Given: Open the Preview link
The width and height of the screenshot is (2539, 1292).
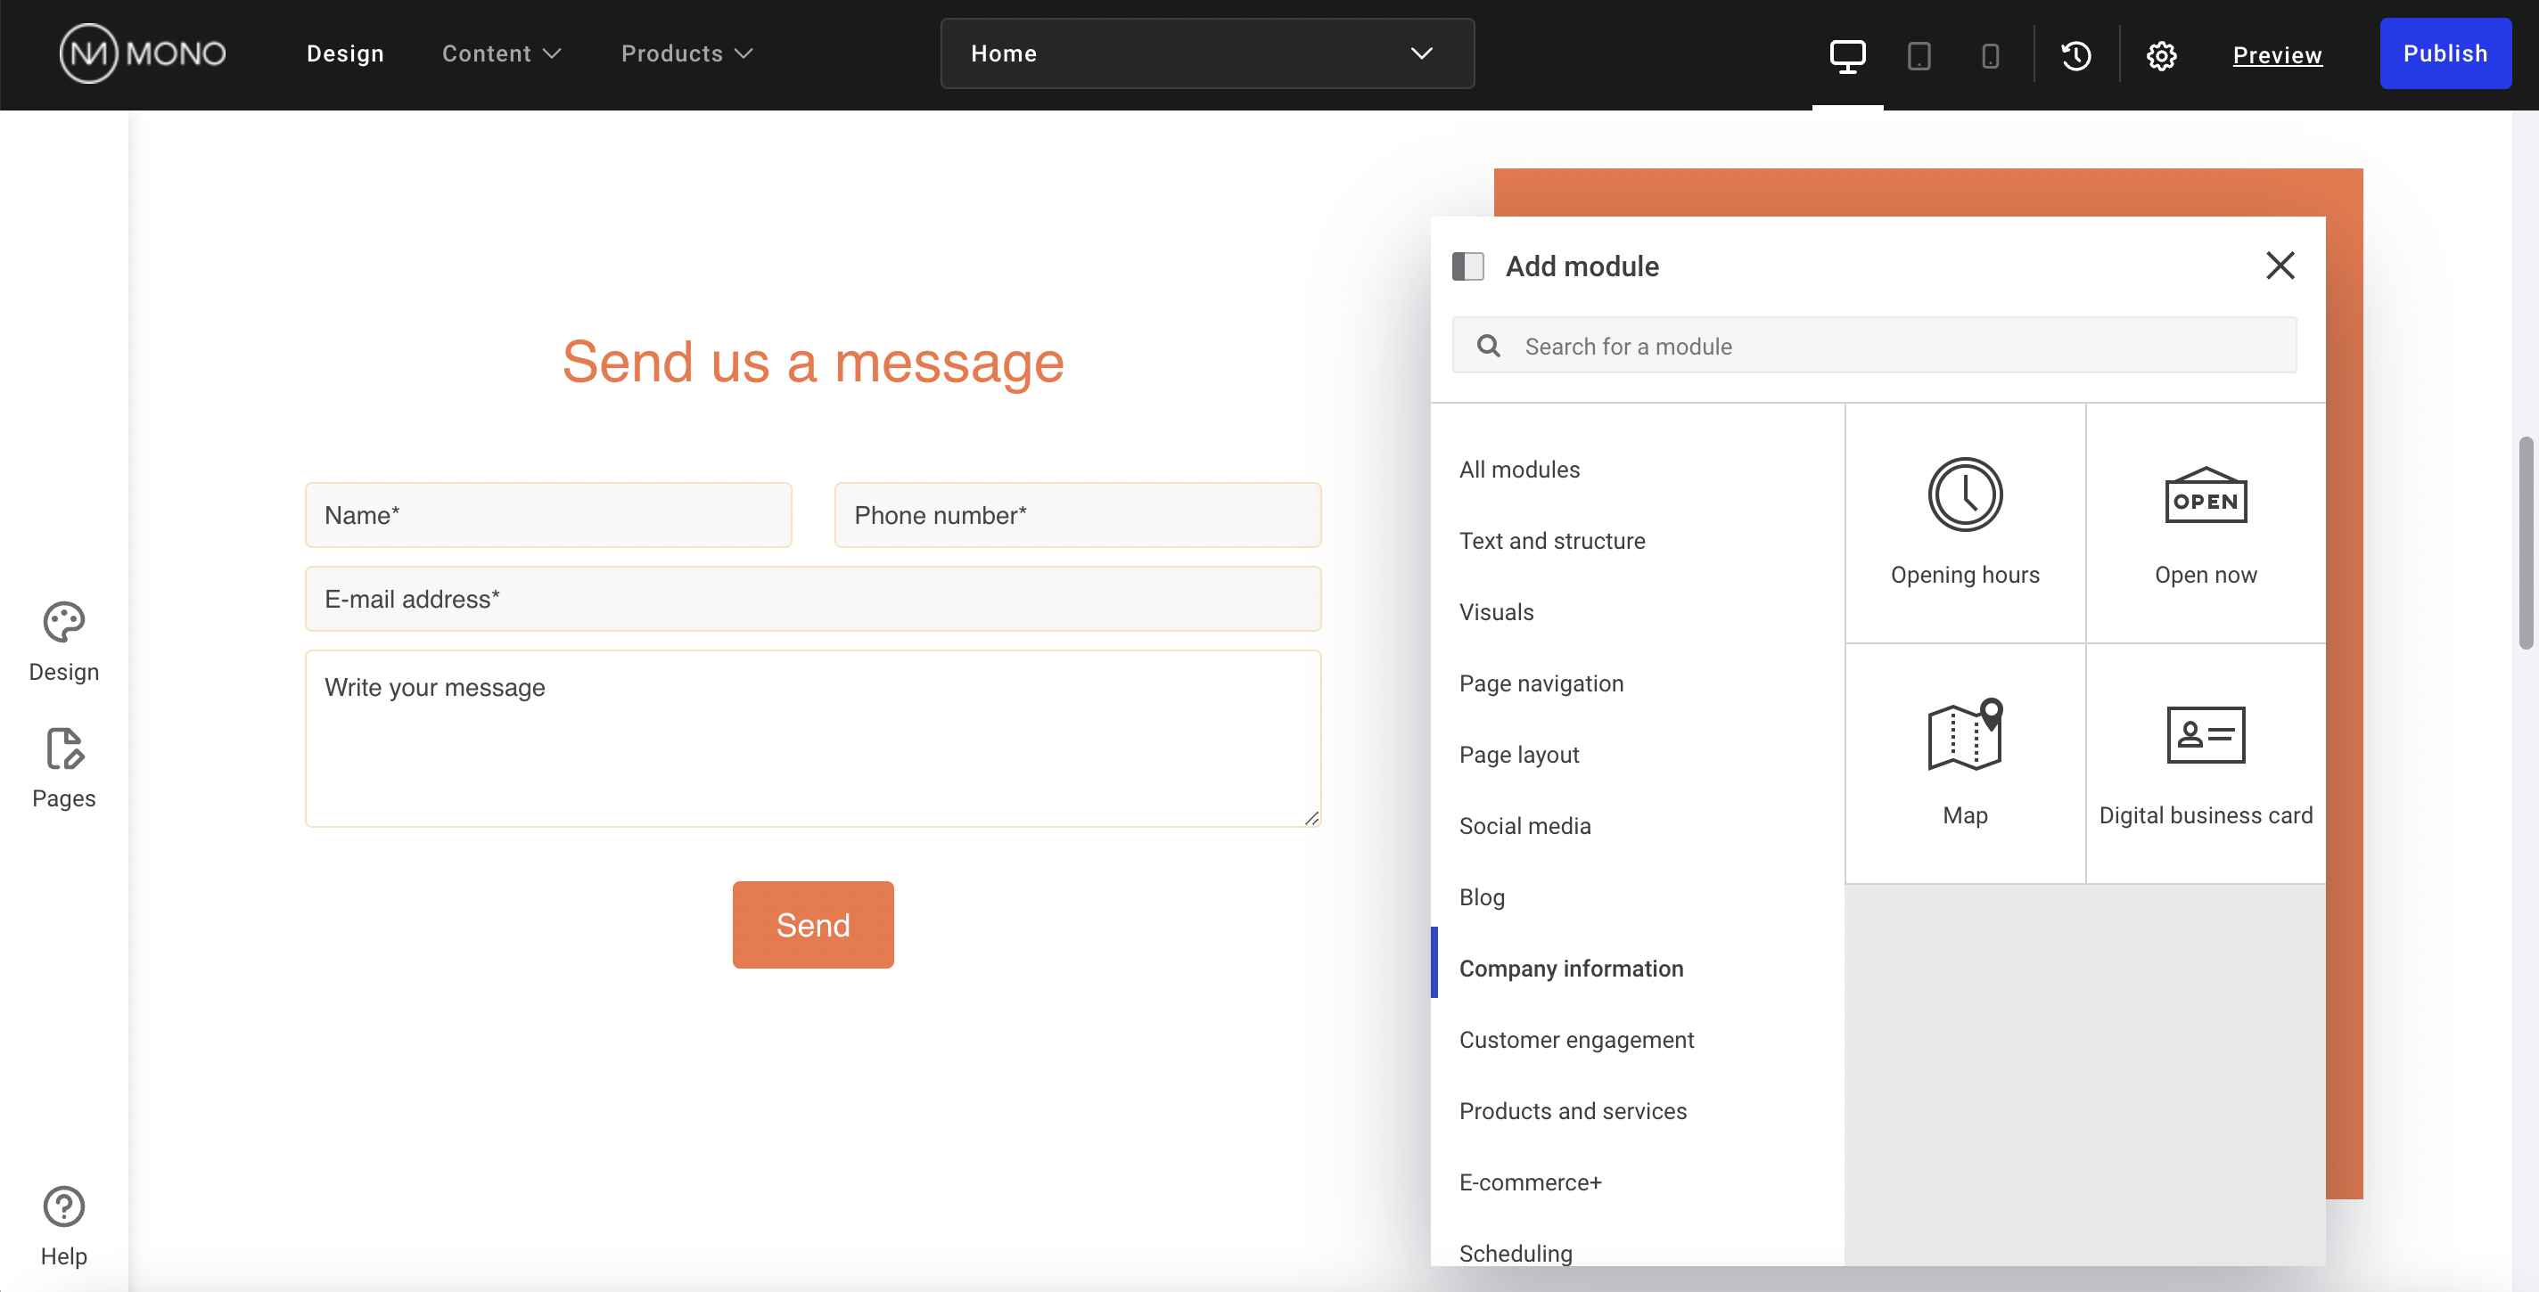Looking at the screenshot, I should [2277, 55].
